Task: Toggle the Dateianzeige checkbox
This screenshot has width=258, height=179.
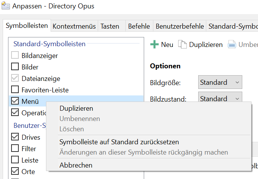Action: pos(15,78)
